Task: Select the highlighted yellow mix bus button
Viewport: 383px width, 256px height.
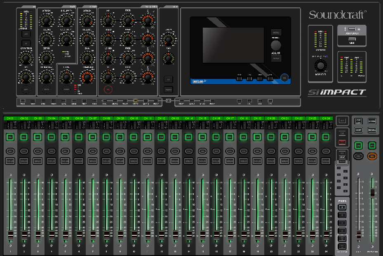Action: pyautogui.click(x=135, y=101)
